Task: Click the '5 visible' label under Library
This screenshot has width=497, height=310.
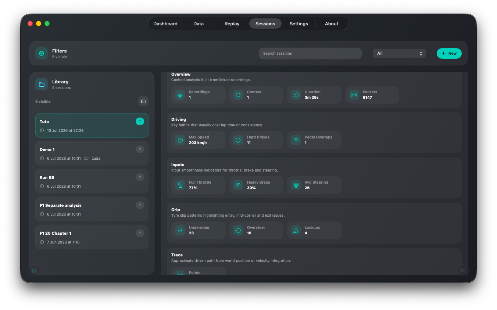Action: (43, 101)
